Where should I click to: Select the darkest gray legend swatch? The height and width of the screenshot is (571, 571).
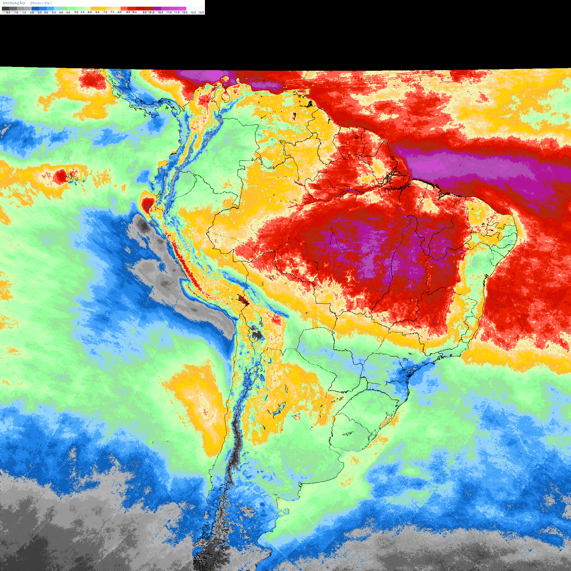click(5, 9)
